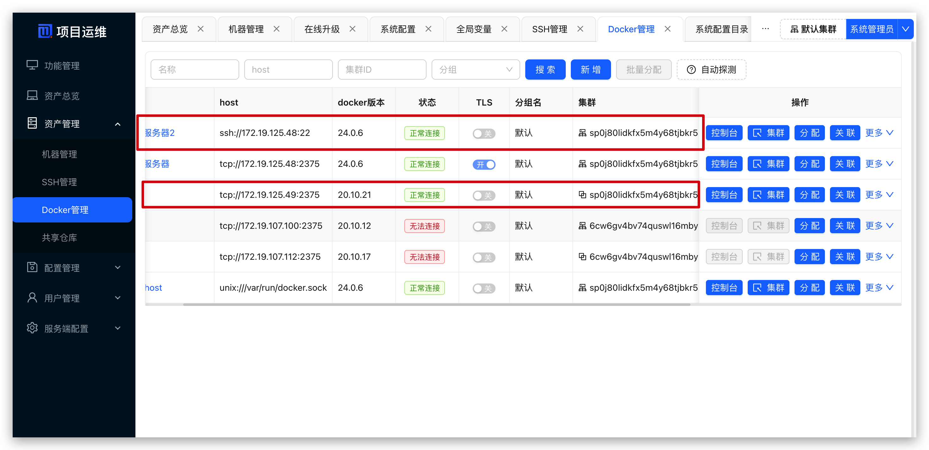Image resolution: width=929 pixels, height=450 pixels.
Task: Click the 功能管理 monitor icon in the sidebar
Action: pyautogui.click(x=32, y=65)
